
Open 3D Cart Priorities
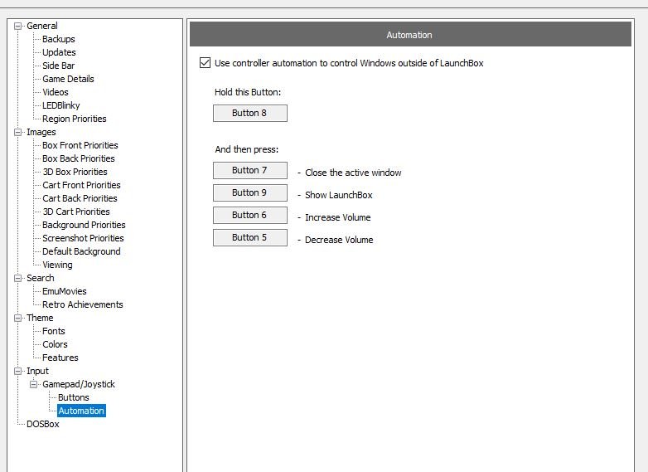[x=76, y=212]
